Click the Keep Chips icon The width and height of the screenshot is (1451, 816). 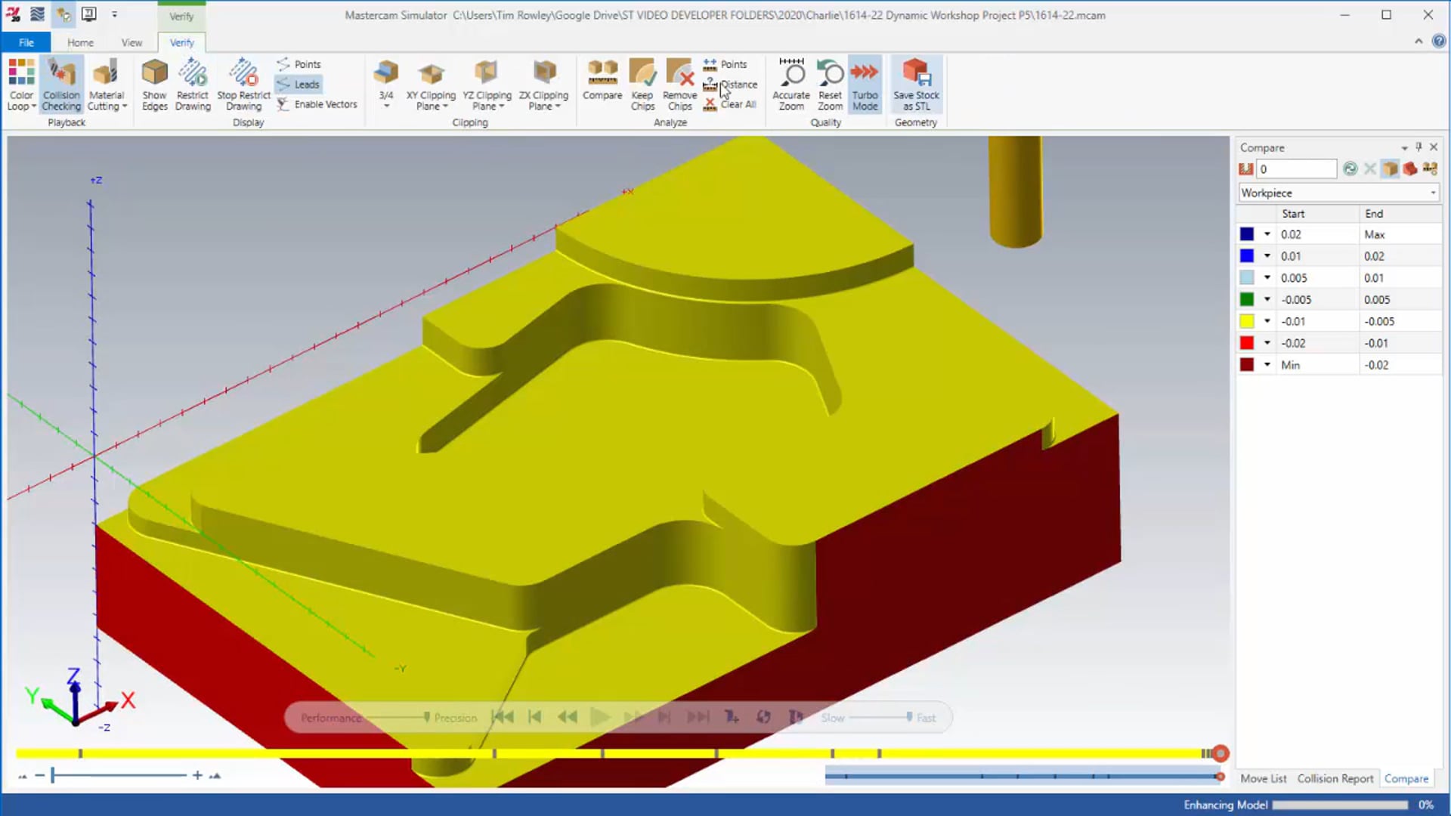(x=642, y=73)
